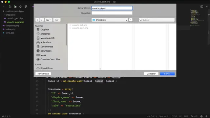Image resolution: width=210 pixels, height=118 pixels.
Task: Click the Etiquetas tags field
Action: (x=112, y=13)
